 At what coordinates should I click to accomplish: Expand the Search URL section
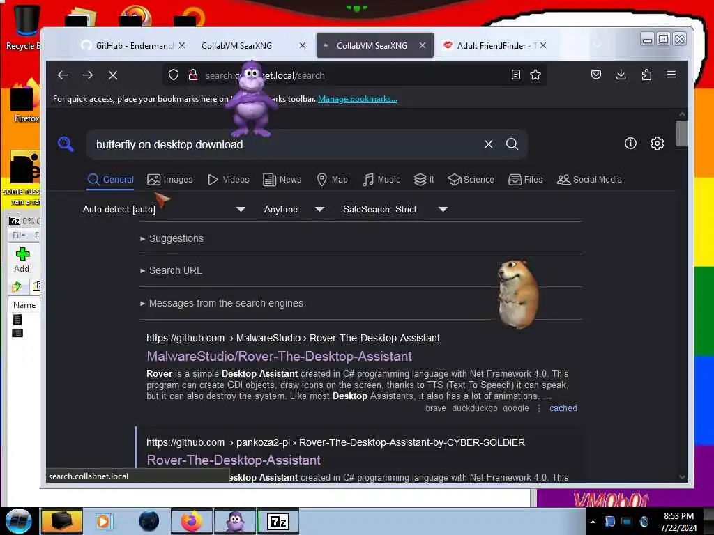(172, 270)
